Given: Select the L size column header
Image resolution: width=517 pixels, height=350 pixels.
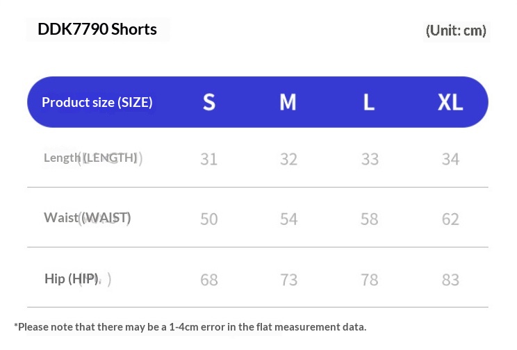Looking at the screenshot, I should tap(369, 103).
